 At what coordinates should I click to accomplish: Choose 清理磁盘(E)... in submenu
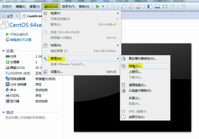point(145,85)
